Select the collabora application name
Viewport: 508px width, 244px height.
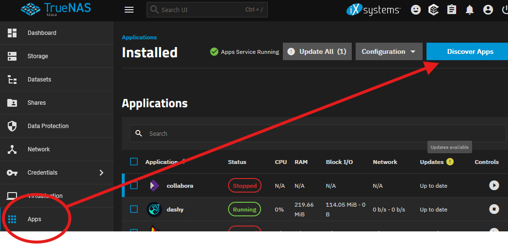pyautogui.click(x=180, y=186)
